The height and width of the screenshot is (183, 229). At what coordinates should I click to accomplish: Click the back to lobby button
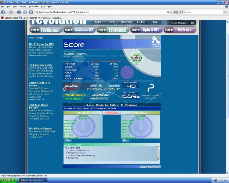coord(111,113)
